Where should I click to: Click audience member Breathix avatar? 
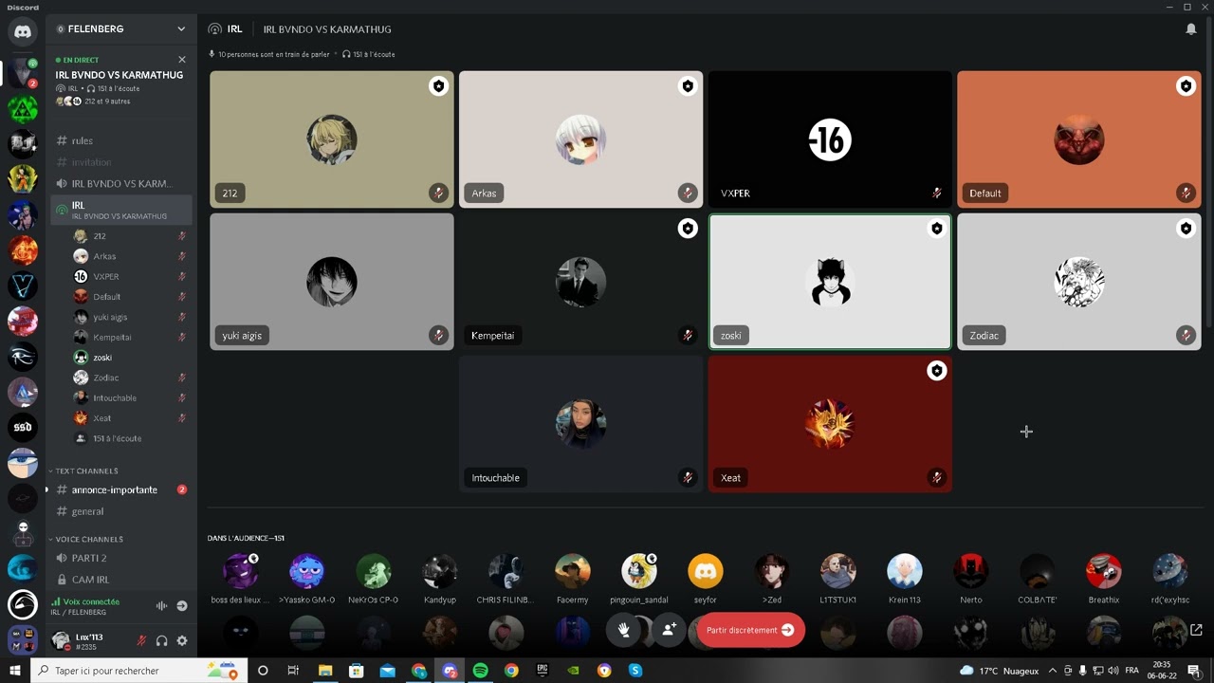pyautogui.click(x=1104, y=571)
